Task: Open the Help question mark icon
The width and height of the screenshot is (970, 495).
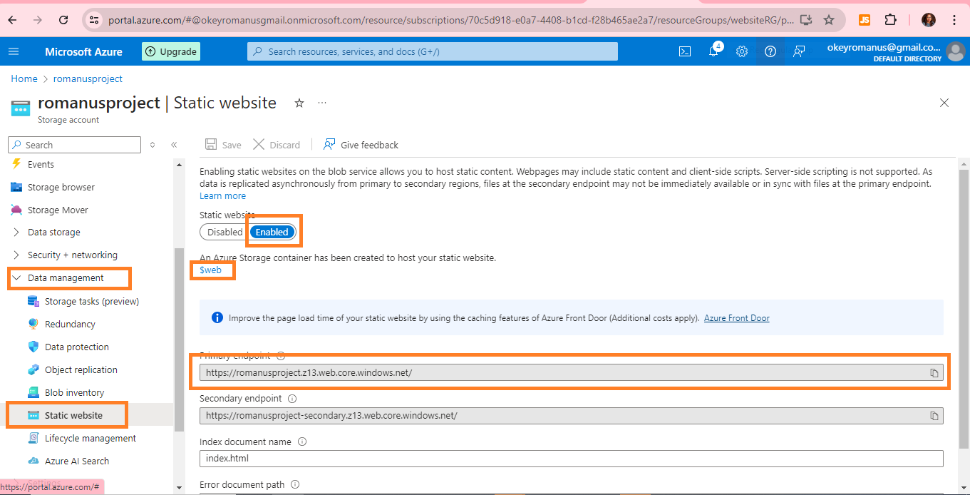Action: pyautogui.click(x=770, y=51)
